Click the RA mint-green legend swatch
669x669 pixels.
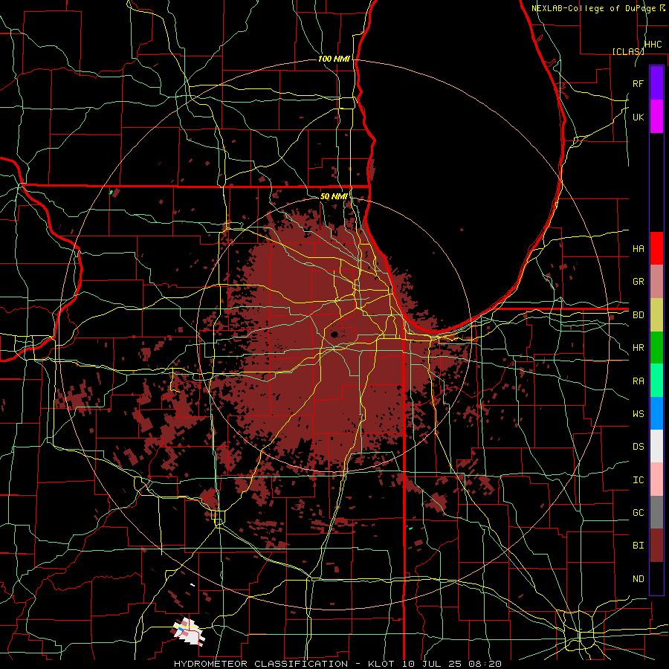coord(656,381)
